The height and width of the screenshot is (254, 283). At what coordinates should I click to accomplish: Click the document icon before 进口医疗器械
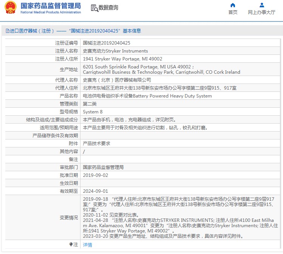[x=8, y=31]
